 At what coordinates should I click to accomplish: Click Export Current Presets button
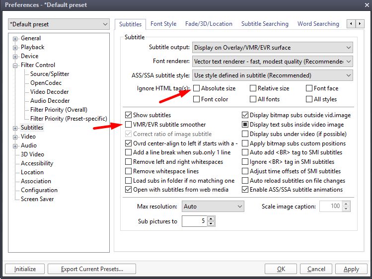92,269
